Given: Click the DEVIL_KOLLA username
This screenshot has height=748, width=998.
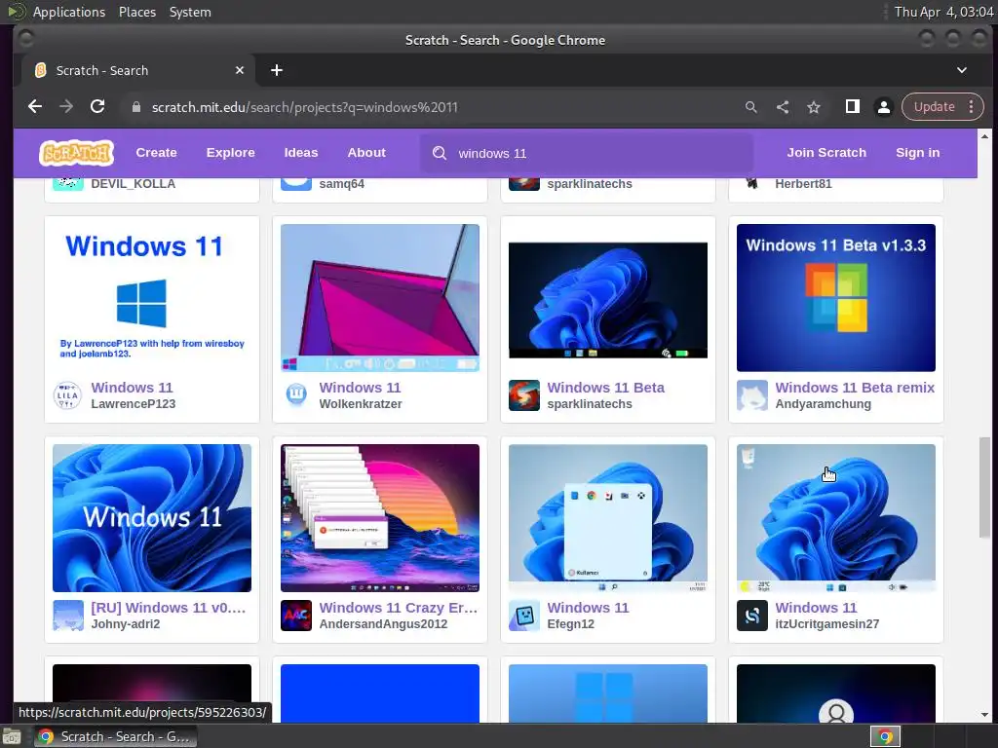Looking at the screenshot, I should [x=133, y=184].
